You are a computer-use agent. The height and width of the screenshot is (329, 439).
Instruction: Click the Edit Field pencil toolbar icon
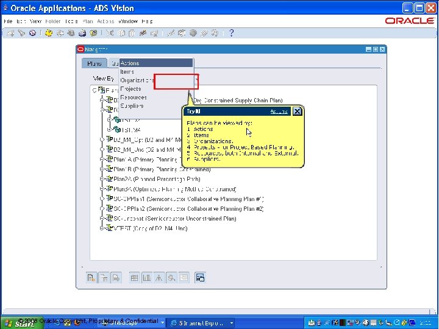pyautogui.click(x=170, y=33)
